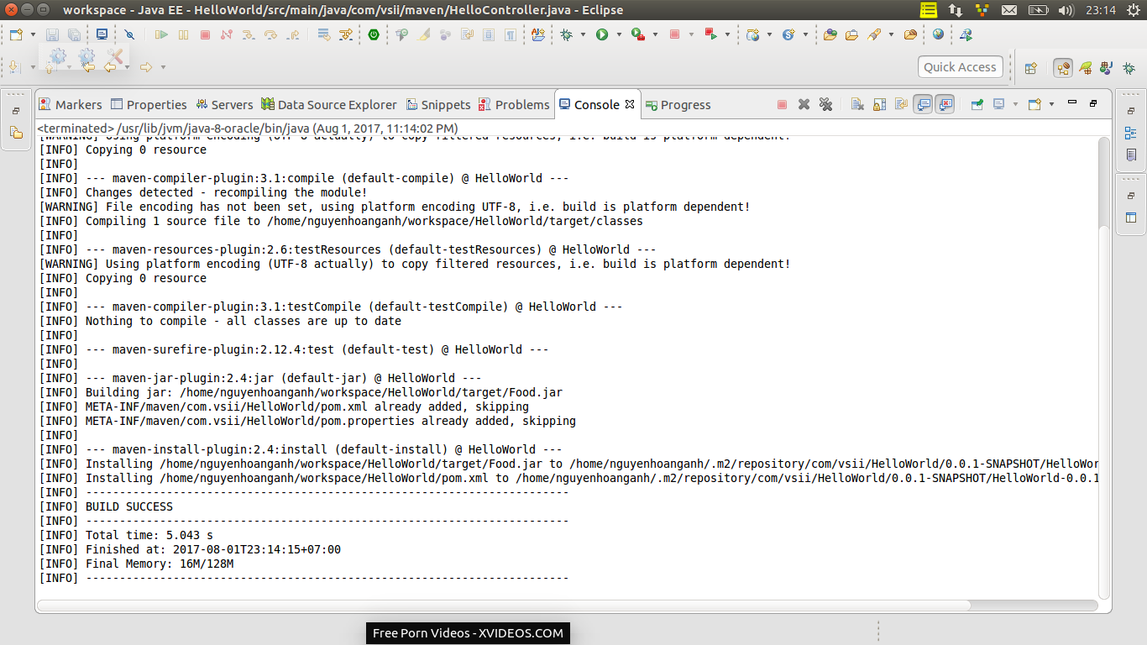The image size is (1147, 645).
Task: Open the New wizard dropdown arrow
Action: tap(33, 34)
